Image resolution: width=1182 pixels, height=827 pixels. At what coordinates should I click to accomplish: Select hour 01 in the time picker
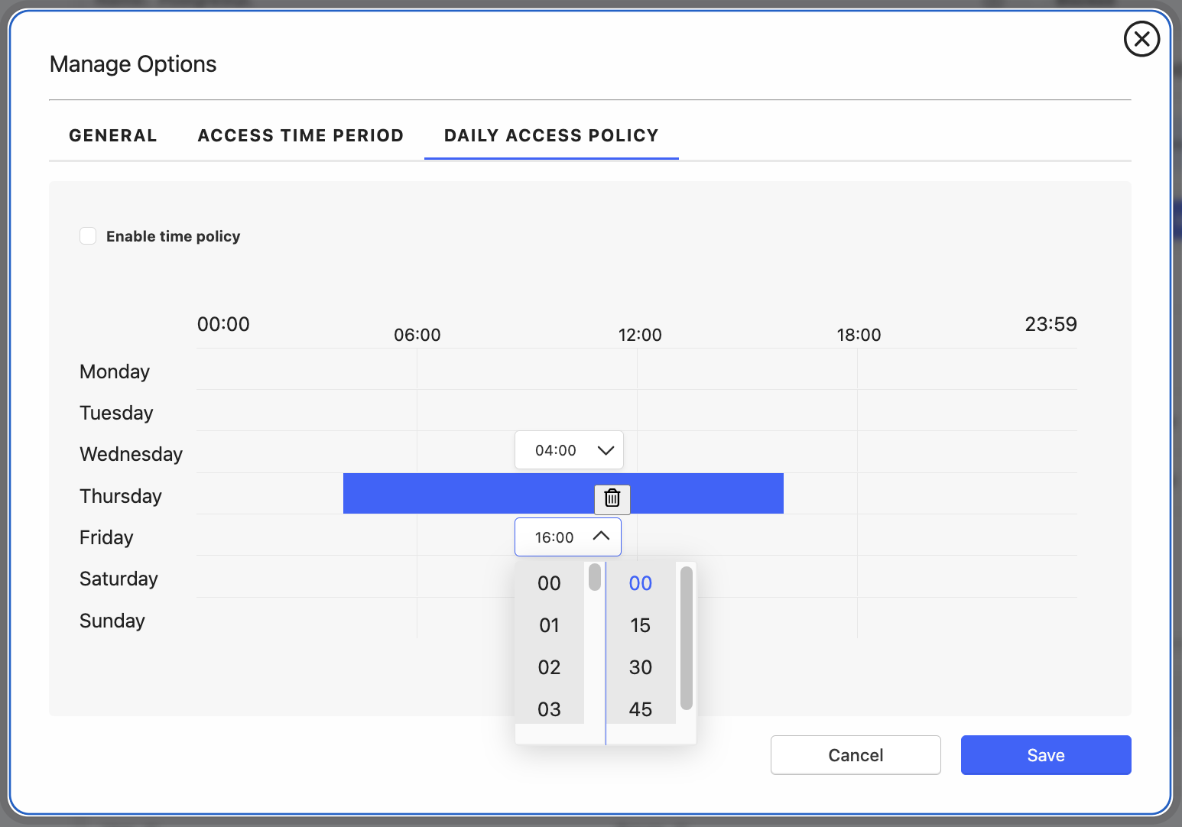[549, 625]
